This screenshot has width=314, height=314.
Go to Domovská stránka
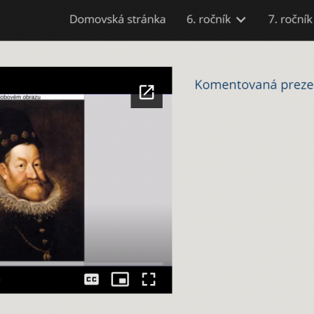pos(118,19)
